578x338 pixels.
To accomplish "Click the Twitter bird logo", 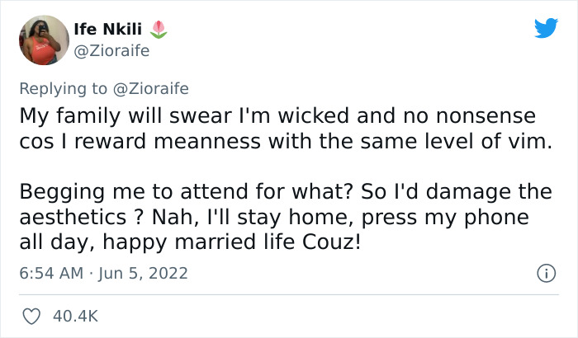I will click(545, 29).
